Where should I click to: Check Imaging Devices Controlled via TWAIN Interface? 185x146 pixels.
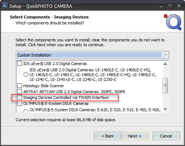[x=19, y=98]
